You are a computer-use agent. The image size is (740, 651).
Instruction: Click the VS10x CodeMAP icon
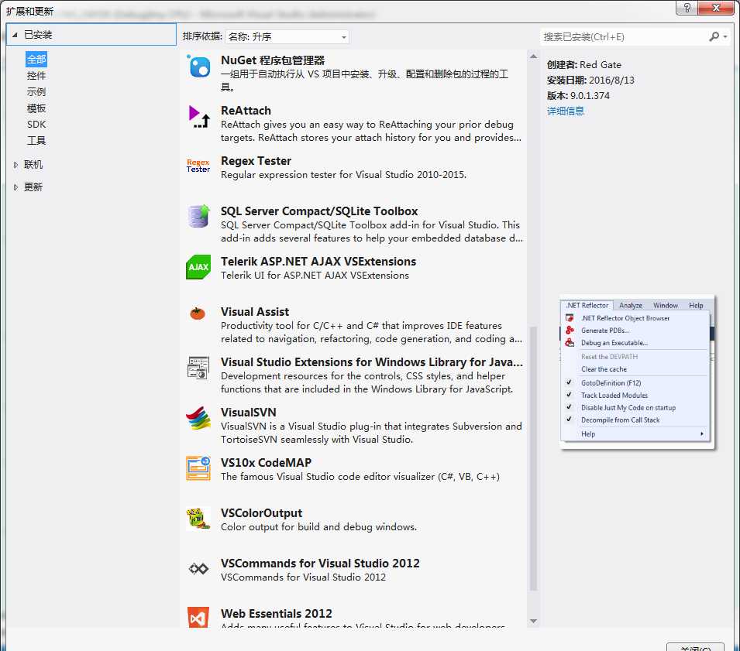click(x=198, y=468)
